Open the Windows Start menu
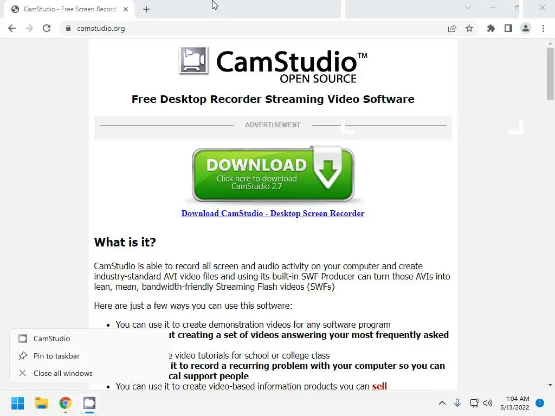 click(18, 403)
